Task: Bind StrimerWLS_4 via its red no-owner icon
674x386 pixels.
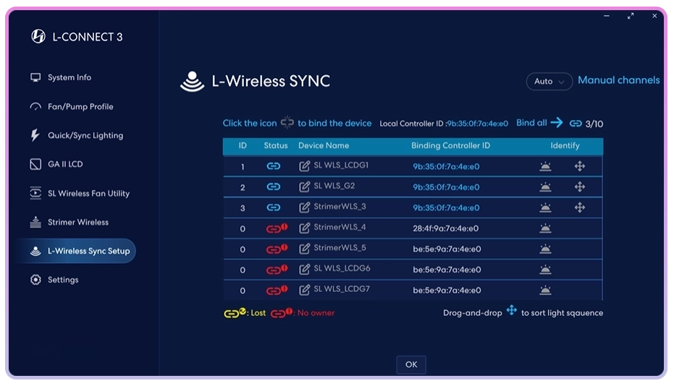Action: pyautogui.click(x=277, y=228)
